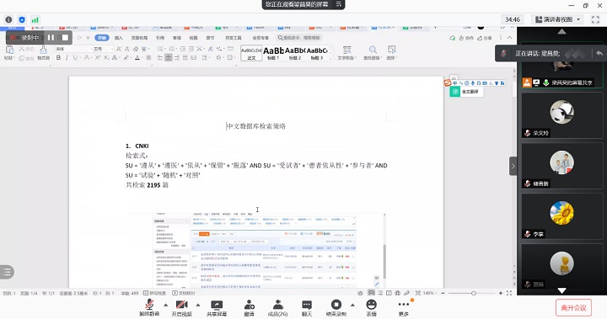Toggle 解除静音 microphone unmute
Screen dimensions: 607x319
point(149,308)
